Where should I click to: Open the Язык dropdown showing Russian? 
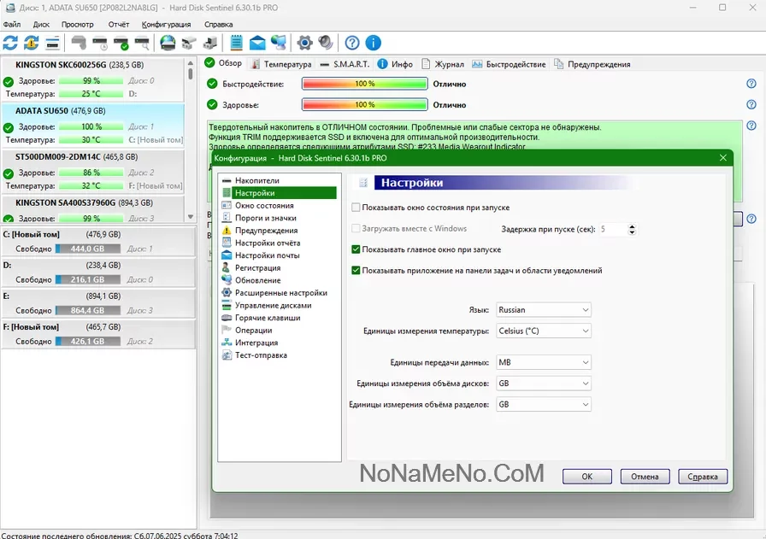click(x=544, y=310)
